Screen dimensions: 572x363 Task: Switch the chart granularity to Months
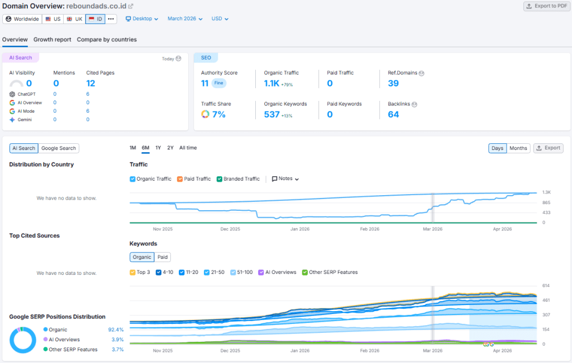pyautogui.click(x=518, y=148)
